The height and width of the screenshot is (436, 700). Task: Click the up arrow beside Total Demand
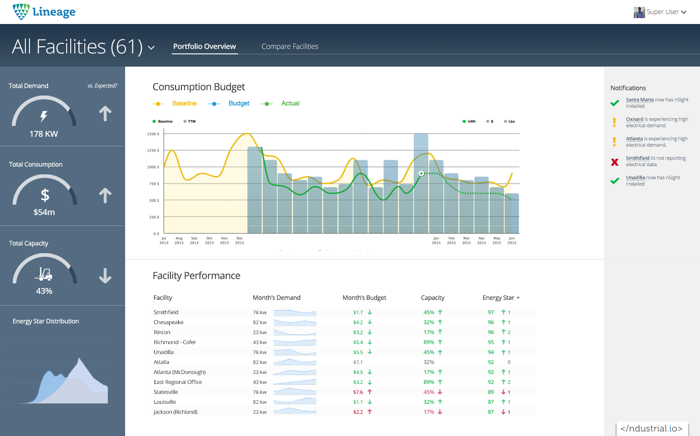pos(105,114)
